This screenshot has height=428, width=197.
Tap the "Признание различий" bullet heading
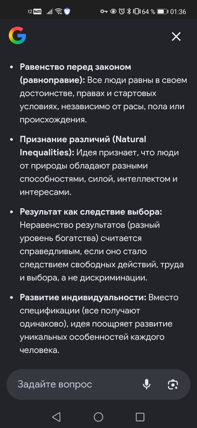83,139
